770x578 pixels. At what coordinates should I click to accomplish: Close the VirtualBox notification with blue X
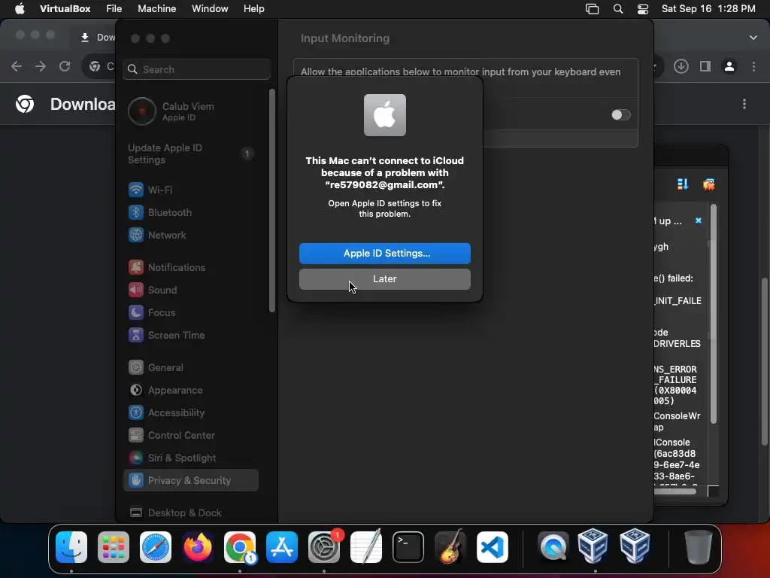point(699,221)
